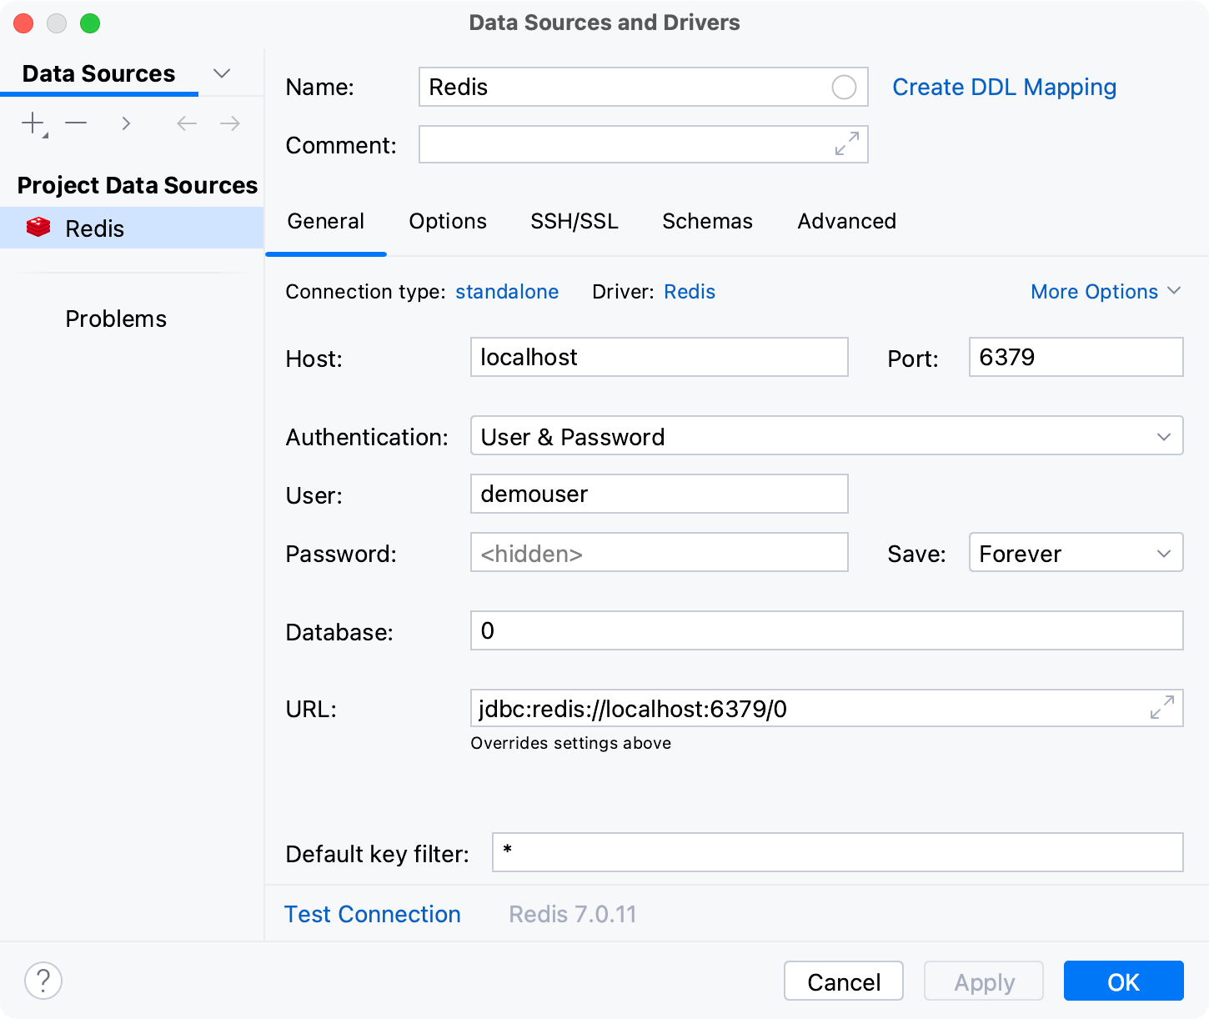Expand More Options
Screen dimensions: 1209x1019
click(1106, 291)
